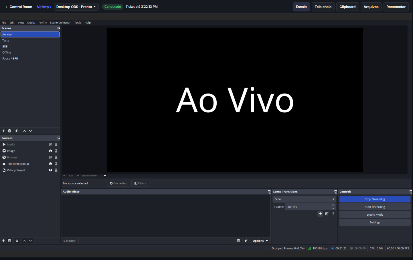
Task: Move source down with Sources down arrow
Action: point(30,241)
